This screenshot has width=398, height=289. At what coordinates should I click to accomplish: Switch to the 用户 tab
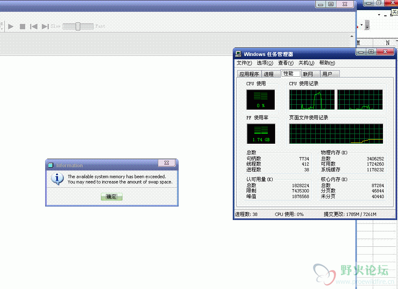(330, 74)
